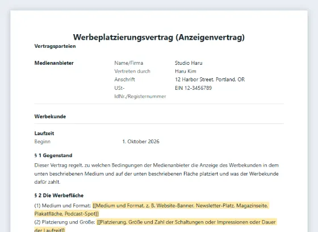
Task: Select the value EIN 12-3456789
Action: tap(193, 88)
